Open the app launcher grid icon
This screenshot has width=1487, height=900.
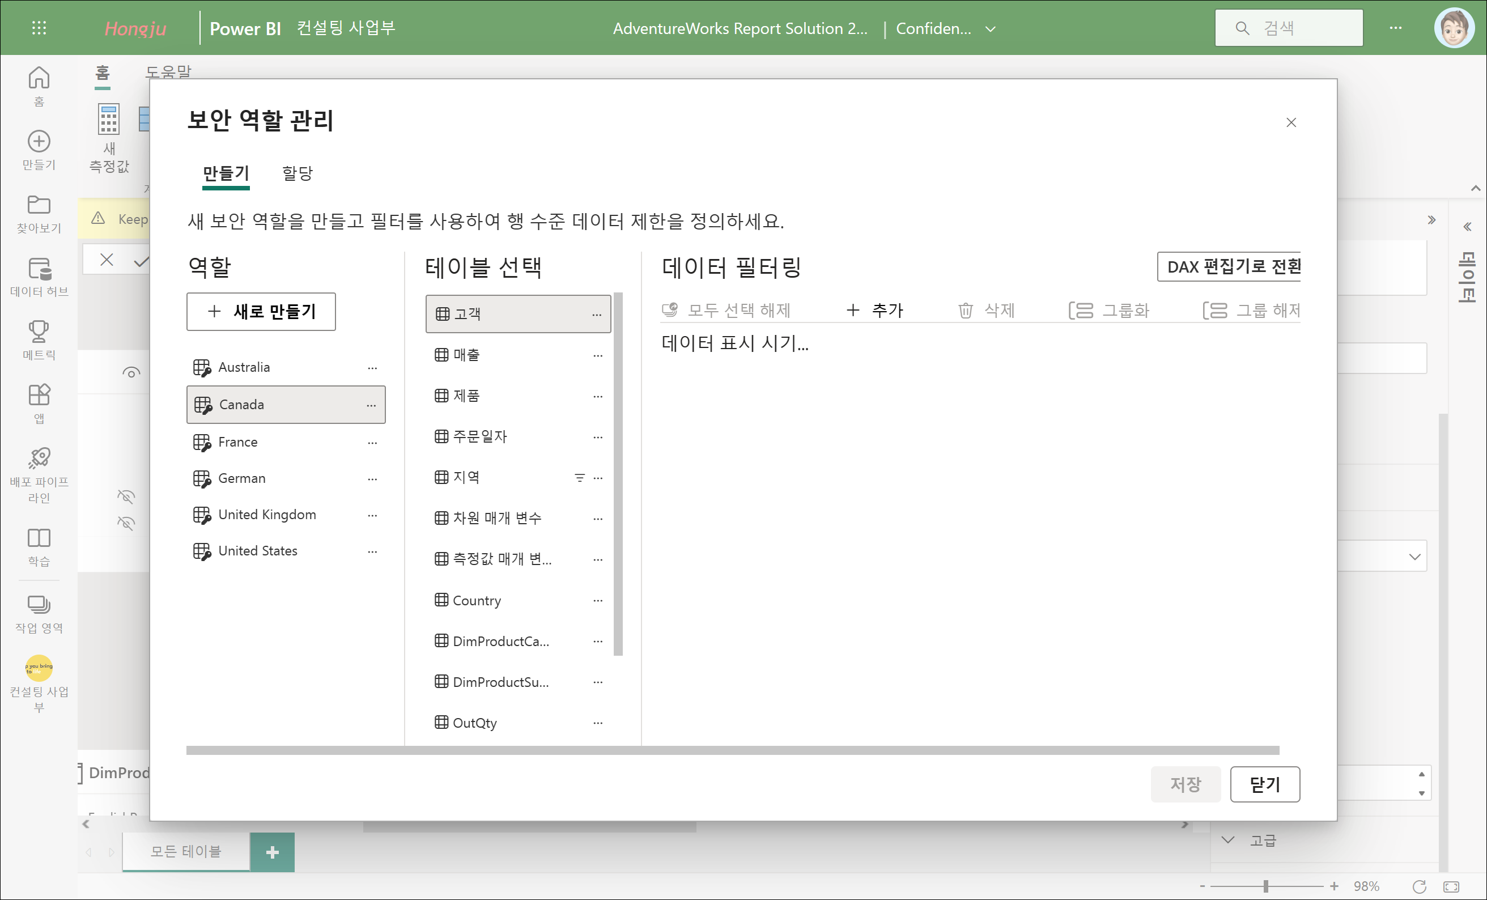click(x=39, y=28)
